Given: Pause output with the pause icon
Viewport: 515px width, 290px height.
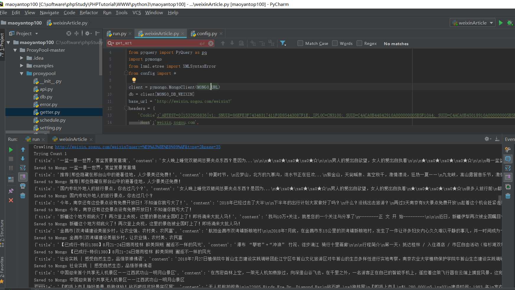Looking at the screenshot, I should pyautogui.click(x=11, y=168).
